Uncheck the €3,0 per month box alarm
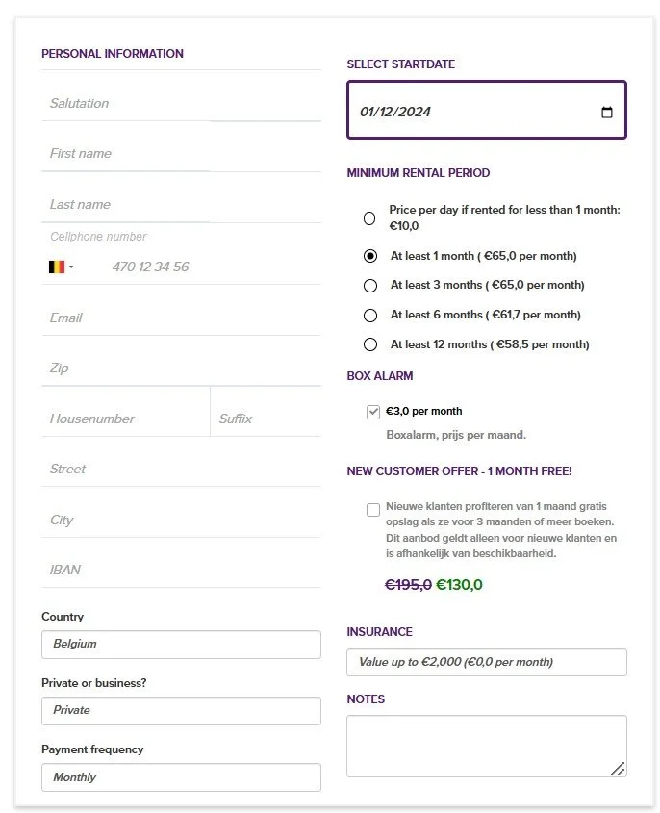This screenshot has height=813, width=660. point(372,412)
